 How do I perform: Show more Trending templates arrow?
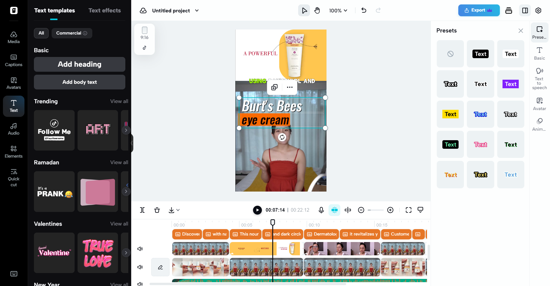(x=126, y=130)
